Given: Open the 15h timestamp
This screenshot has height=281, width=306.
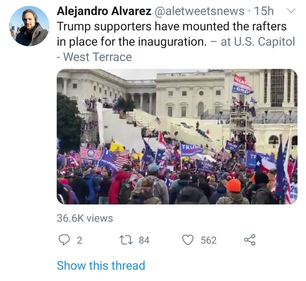Looking at the screenshot, I should click(264, 11).
